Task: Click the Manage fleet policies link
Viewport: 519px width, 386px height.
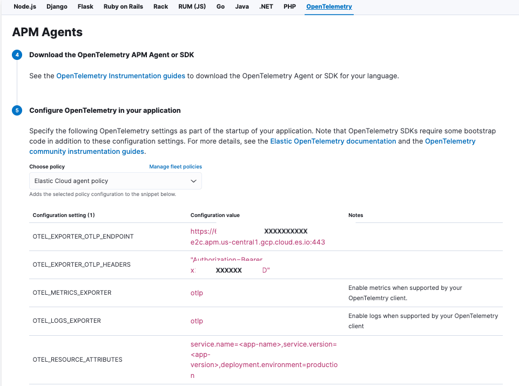Action: [x=176, y=166]
